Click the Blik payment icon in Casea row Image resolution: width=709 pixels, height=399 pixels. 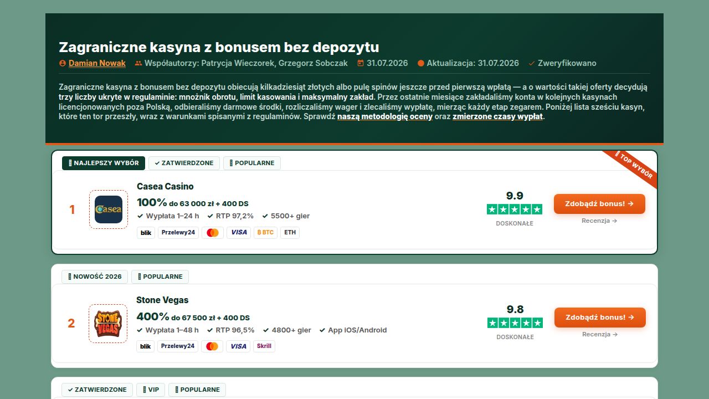tap(146, 233)
